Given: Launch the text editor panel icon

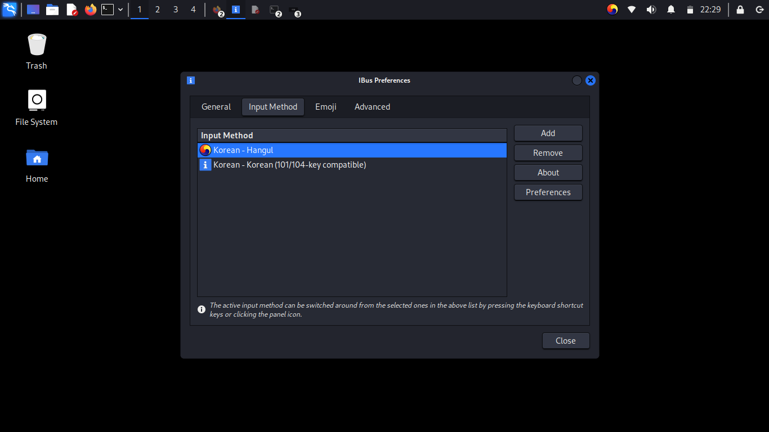Looking at the screenshot, I should tap(71, 10).
